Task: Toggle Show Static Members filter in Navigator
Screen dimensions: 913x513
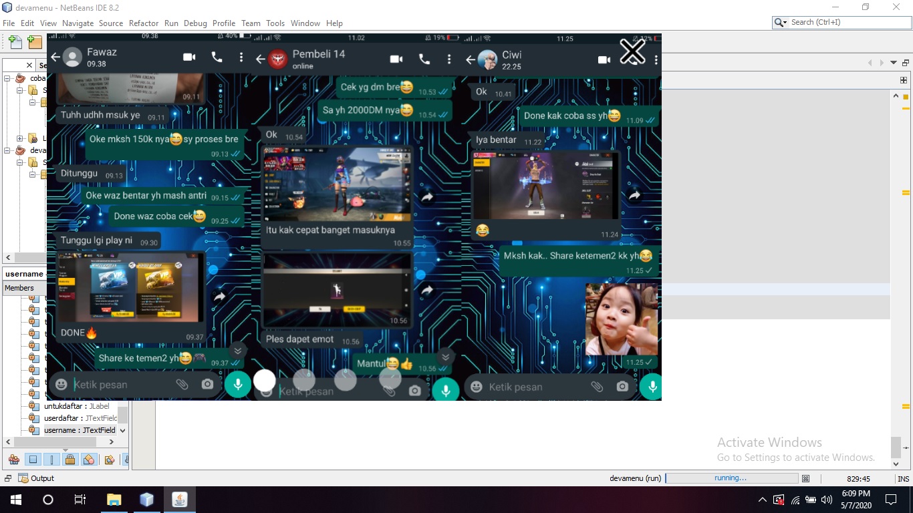Action: click(x=51, y=460)
